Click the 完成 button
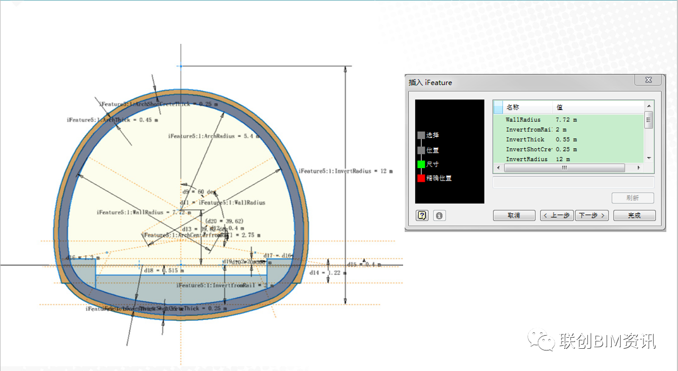678x371 pixels. coord(634,216)
